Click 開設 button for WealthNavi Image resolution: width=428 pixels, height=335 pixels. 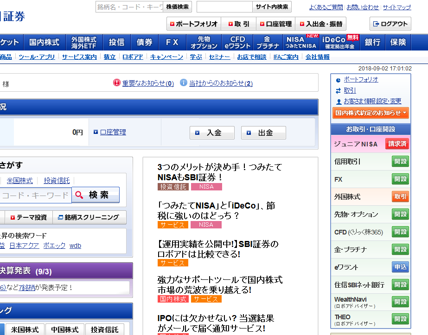[400, 302]
